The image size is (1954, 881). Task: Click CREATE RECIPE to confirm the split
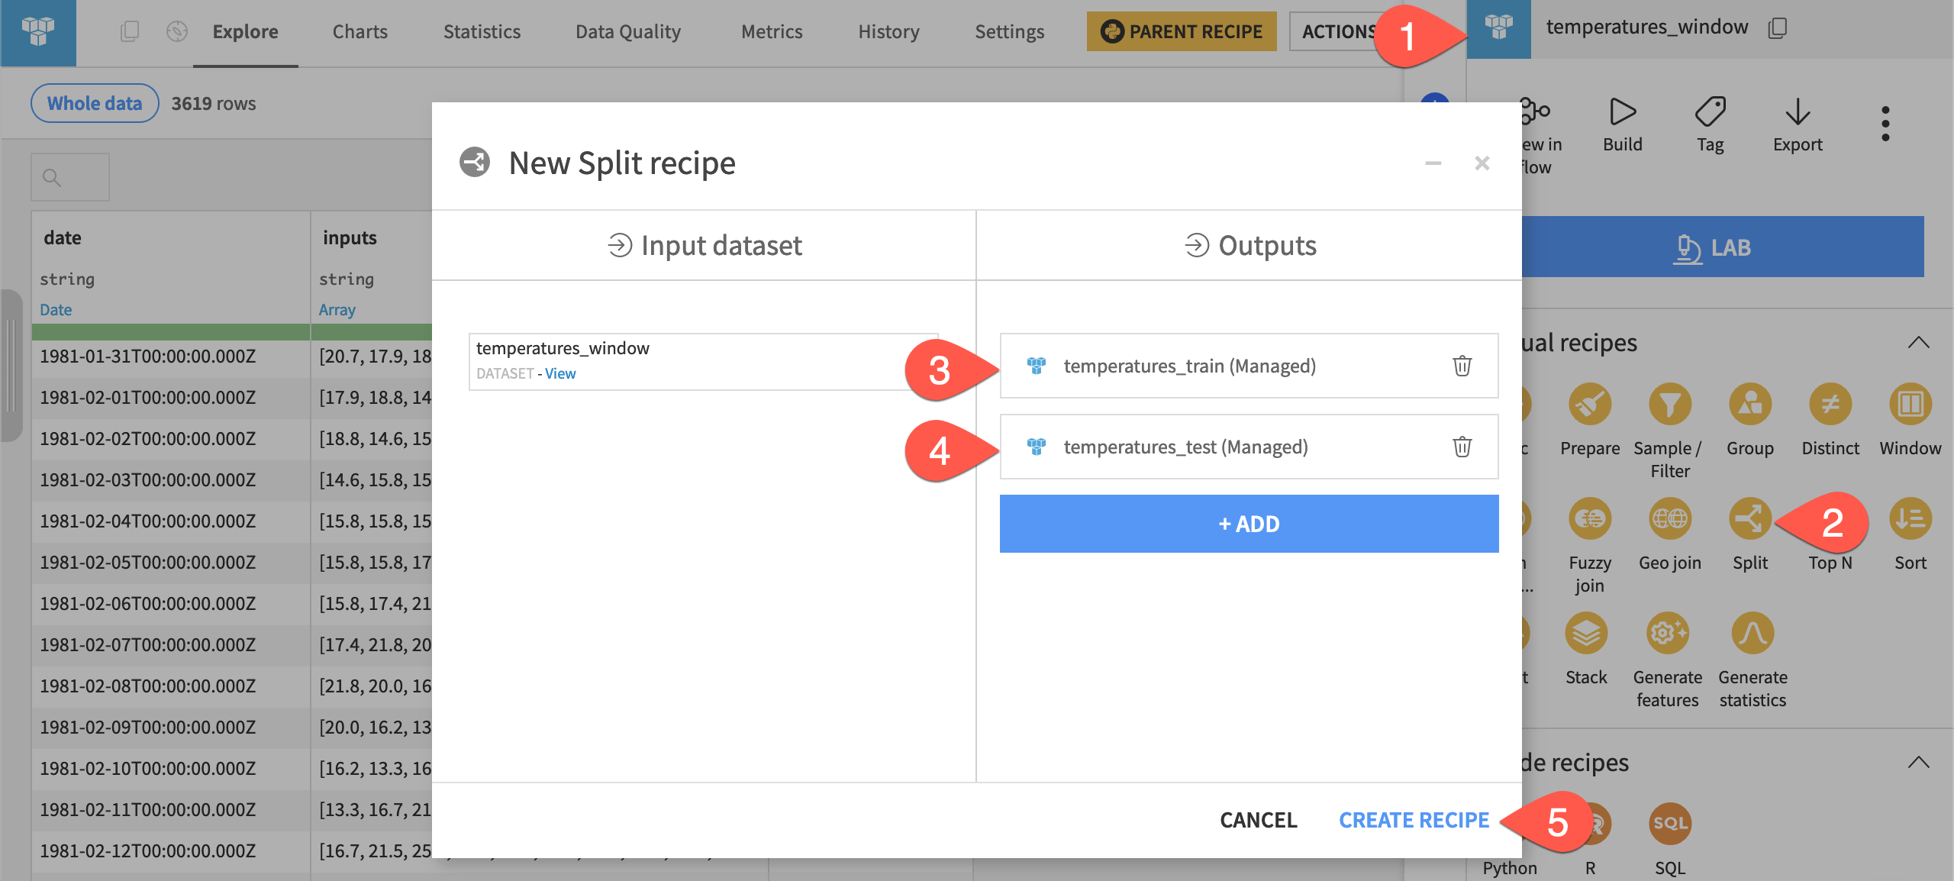point(1413,819)
